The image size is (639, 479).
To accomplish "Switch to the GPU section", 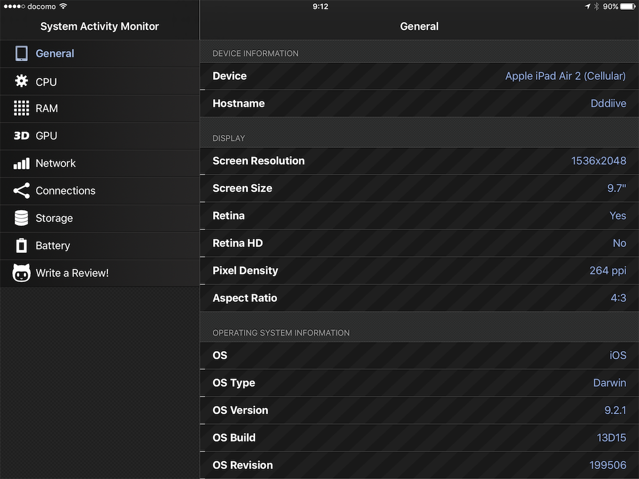I will pos(99,135).
